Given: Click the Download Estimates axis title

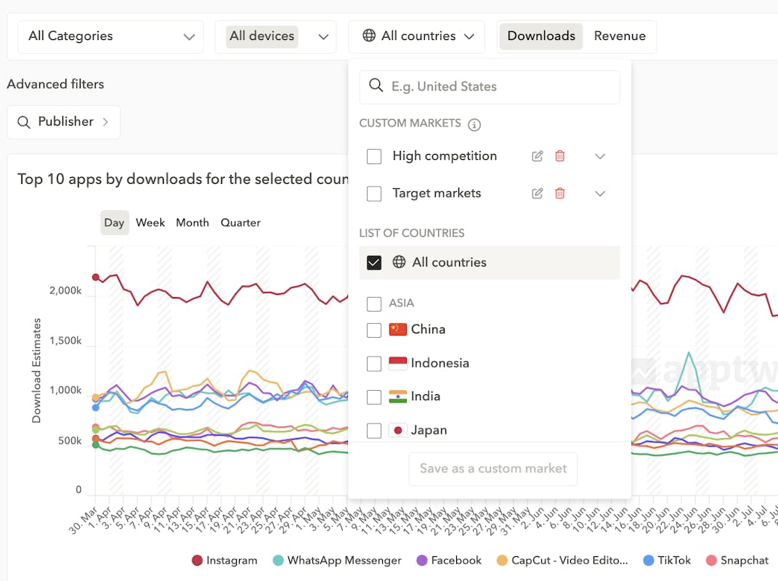Looking at the screenshot, I should [36, 370].
